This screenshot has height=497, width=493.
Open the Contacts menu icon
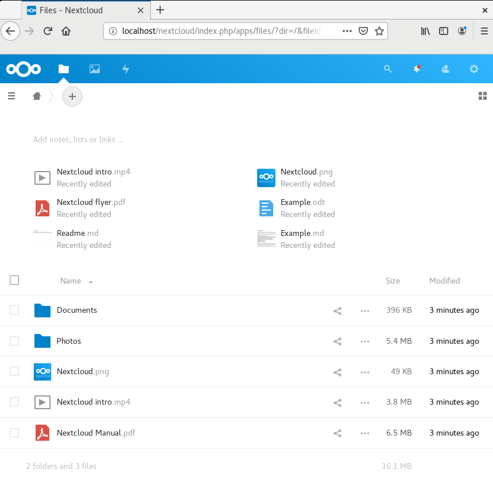[445, 69]
